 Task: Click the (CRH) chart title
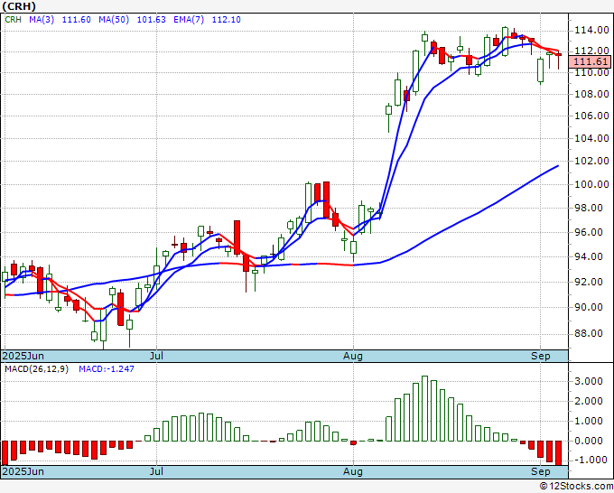tap(19, 6)
